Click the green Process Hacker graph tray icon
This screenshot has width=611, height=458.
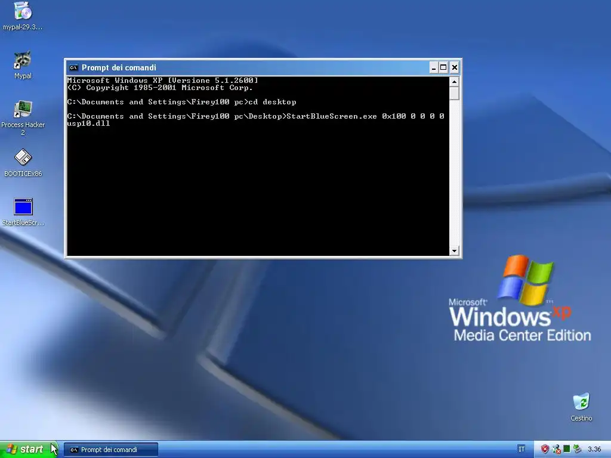[567, 450]
